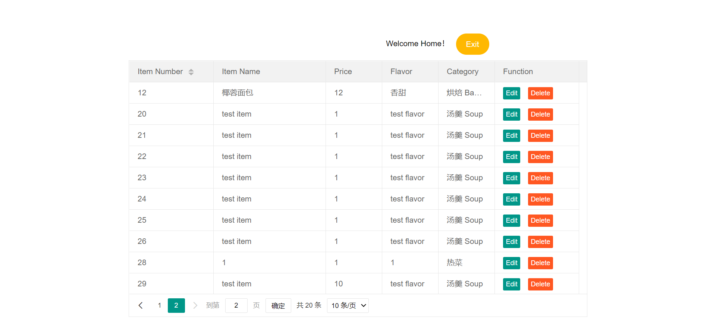Open the 10 条/页 page size dropdown
Viewport: 716px width, 324px height.
pos(348,305)
